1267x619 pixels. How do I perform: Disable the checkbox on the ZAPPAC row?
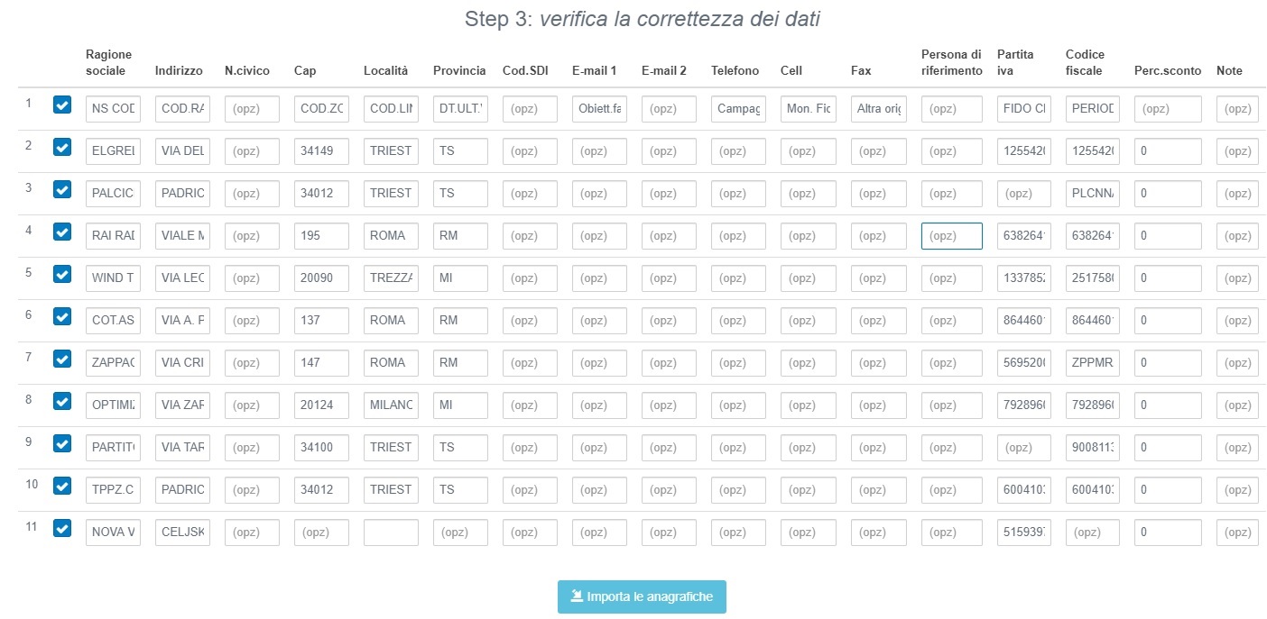point(61,359)
